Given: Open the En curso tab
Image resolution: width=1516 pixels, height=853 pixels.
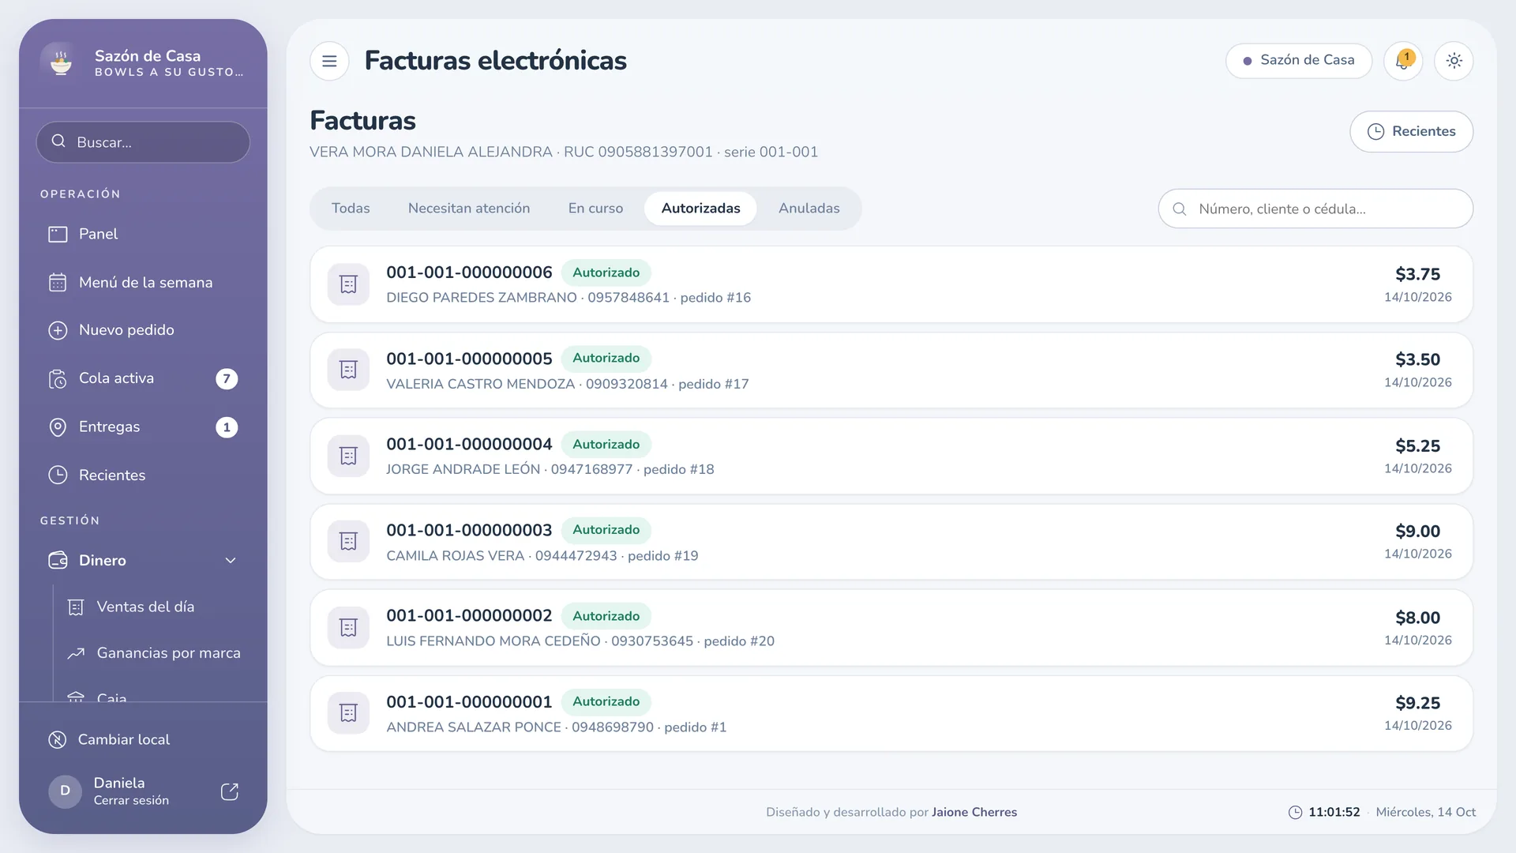Looking at the screenshot, I should 595,209.
